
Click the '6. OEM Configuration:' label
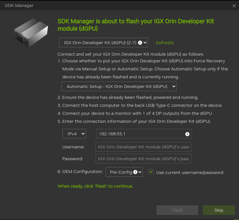[80, 172]
